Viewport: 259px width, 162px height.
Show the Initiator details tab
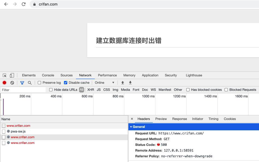coord(198,119)
